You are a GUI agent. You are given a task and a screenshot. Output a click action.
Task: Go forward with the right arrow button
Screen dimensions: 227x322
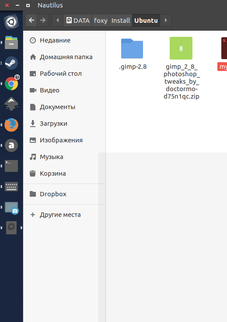tap(43, 20)
